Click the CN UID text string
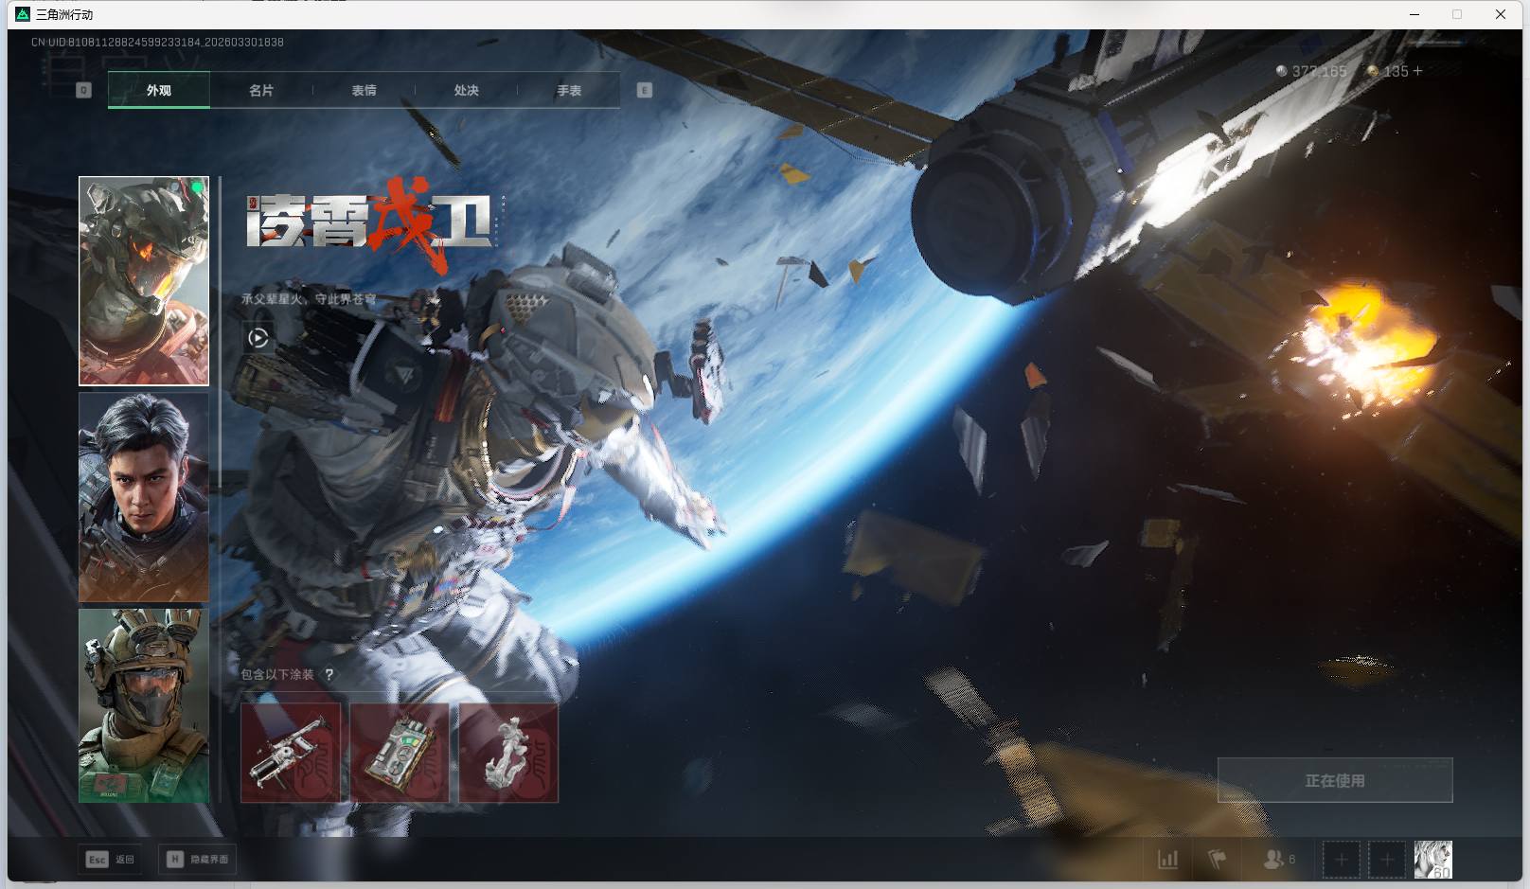This screenshot has width=1530, height=889. tap(157, 42)
